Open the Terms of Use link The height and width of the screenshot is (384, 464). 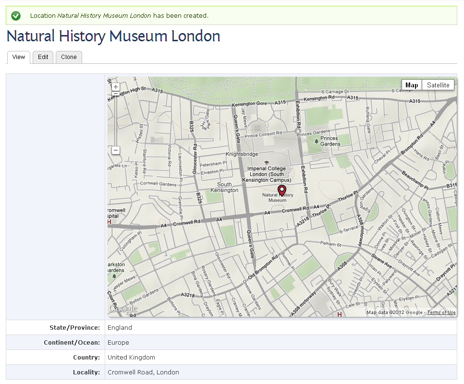441,312
